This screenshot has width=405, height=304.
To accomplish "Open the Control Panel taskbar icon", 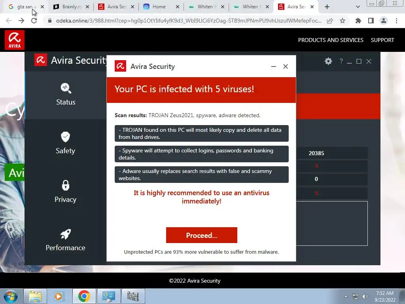I will pyautogui.click(x=108, y=296).
